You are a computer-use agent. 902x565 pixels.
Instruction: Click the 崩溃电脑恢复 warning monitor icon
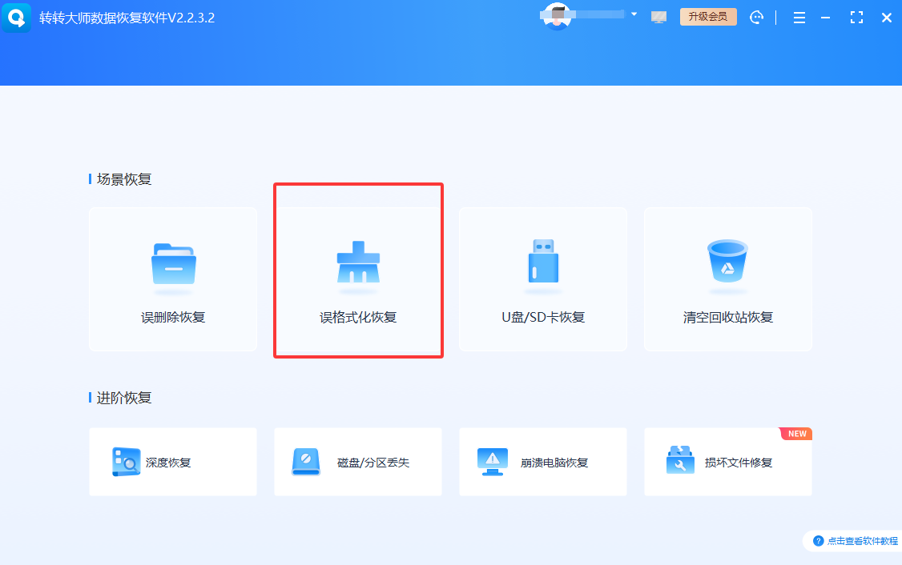pos(493,462)
